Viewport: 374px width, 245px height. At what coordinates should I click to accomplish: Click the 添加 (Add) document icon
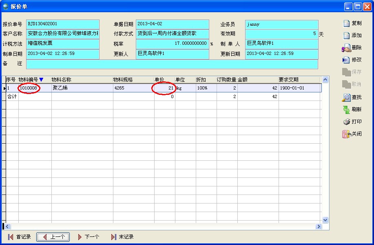click(346, 36)
